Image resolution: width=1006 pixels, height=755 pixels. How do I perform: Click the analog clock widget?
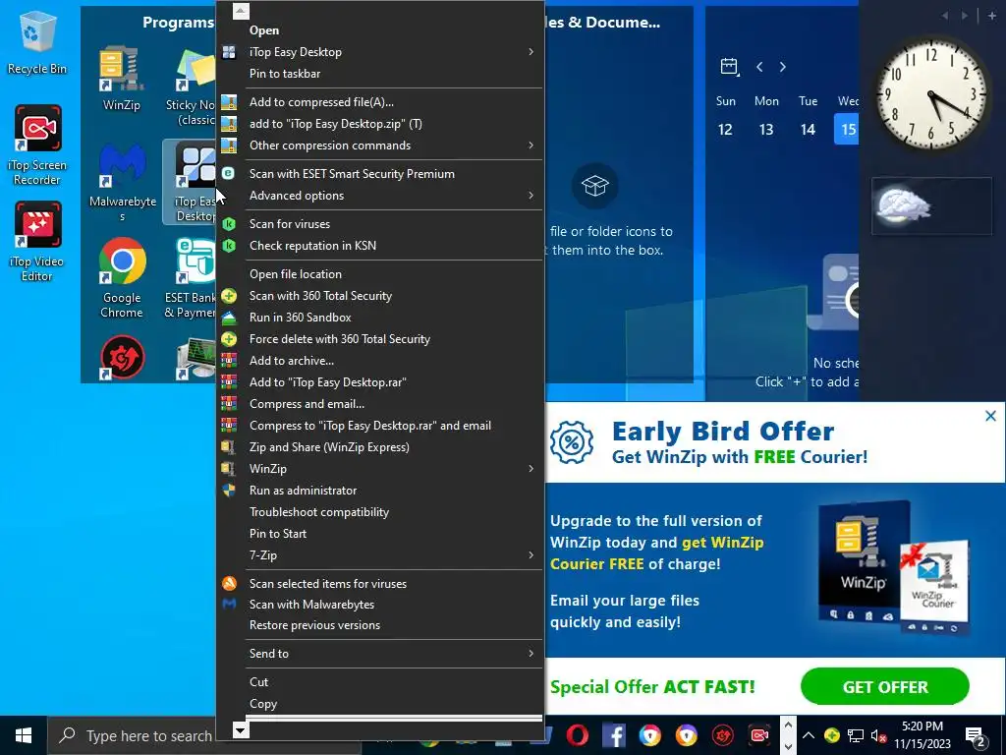pos(931,93)
